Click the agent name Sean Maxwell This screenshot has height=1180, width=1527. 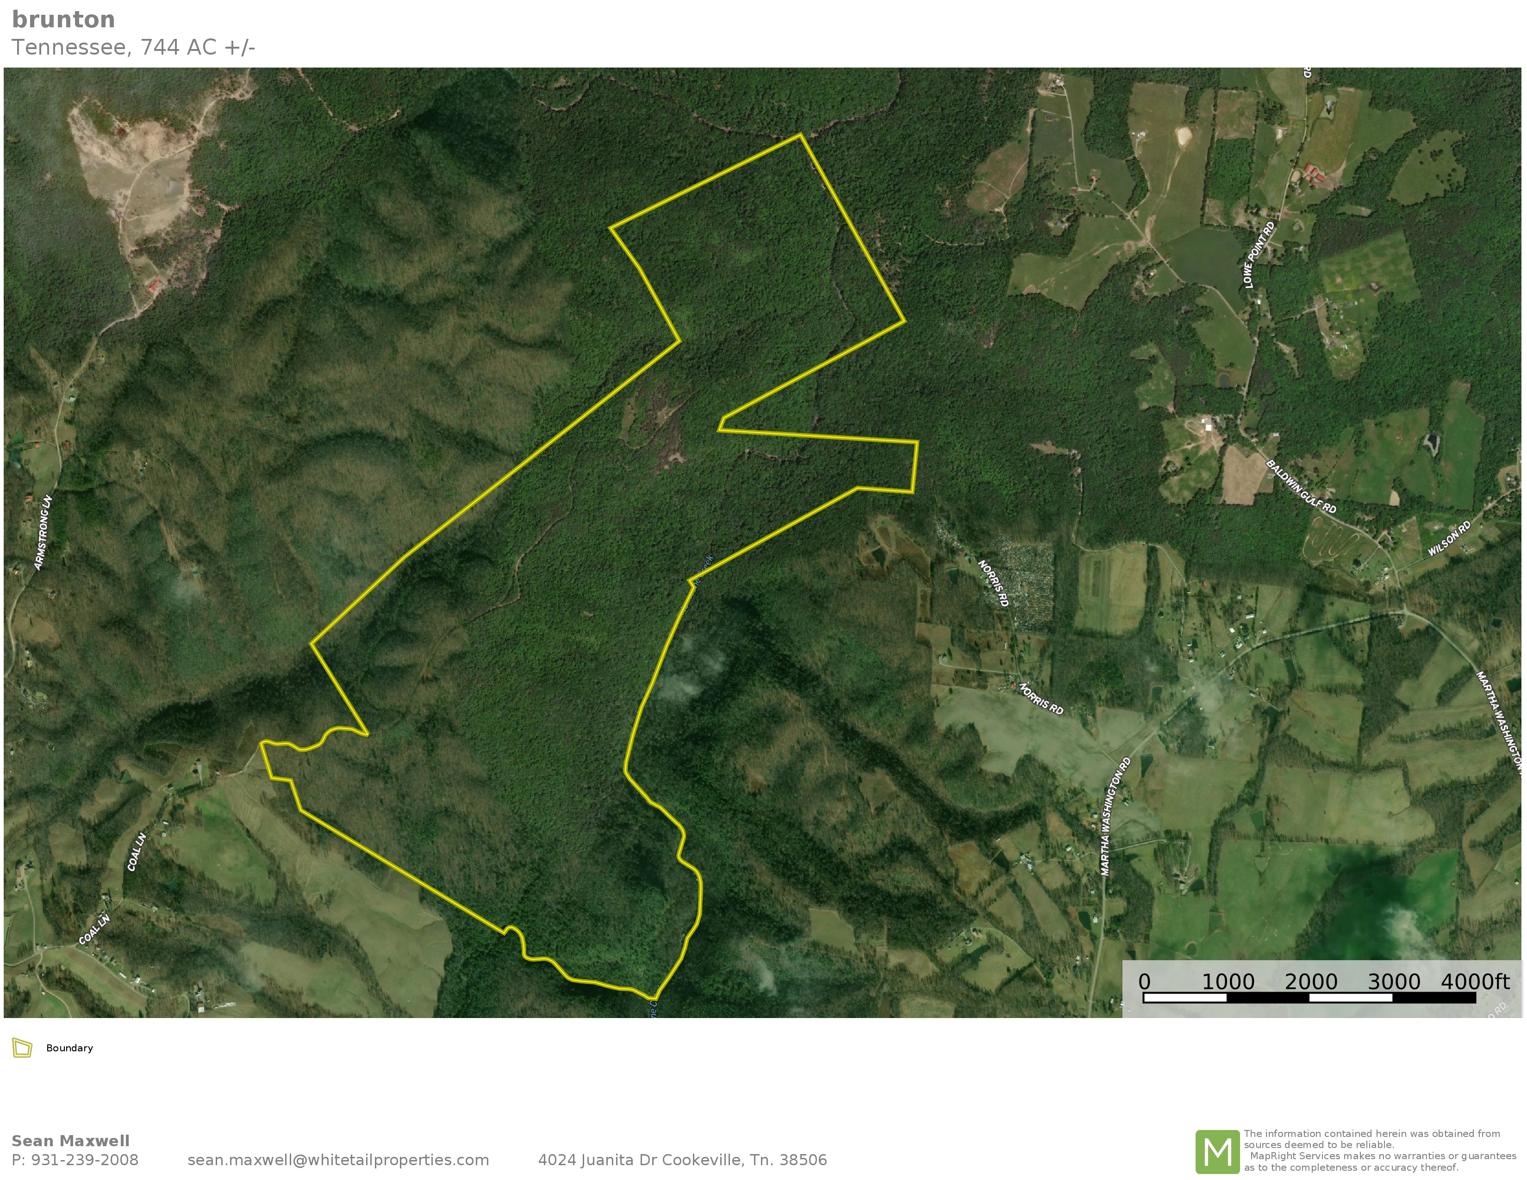click(71, 1141)
